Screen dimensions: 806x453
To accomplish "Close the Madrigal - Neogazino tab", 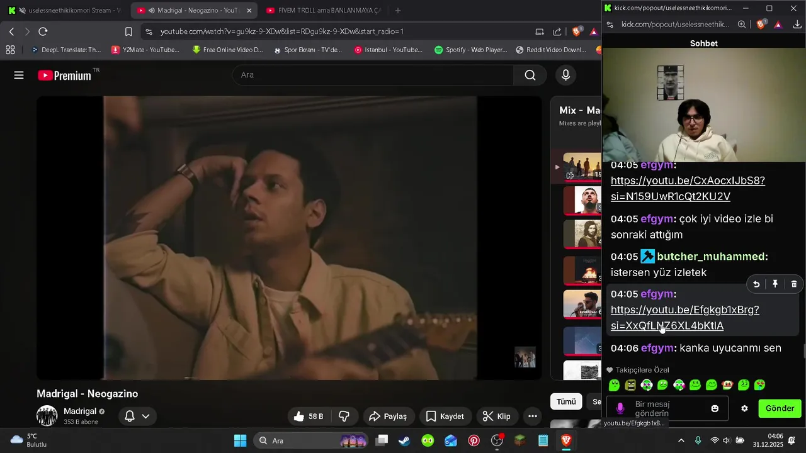I will (x=249, y=11).
